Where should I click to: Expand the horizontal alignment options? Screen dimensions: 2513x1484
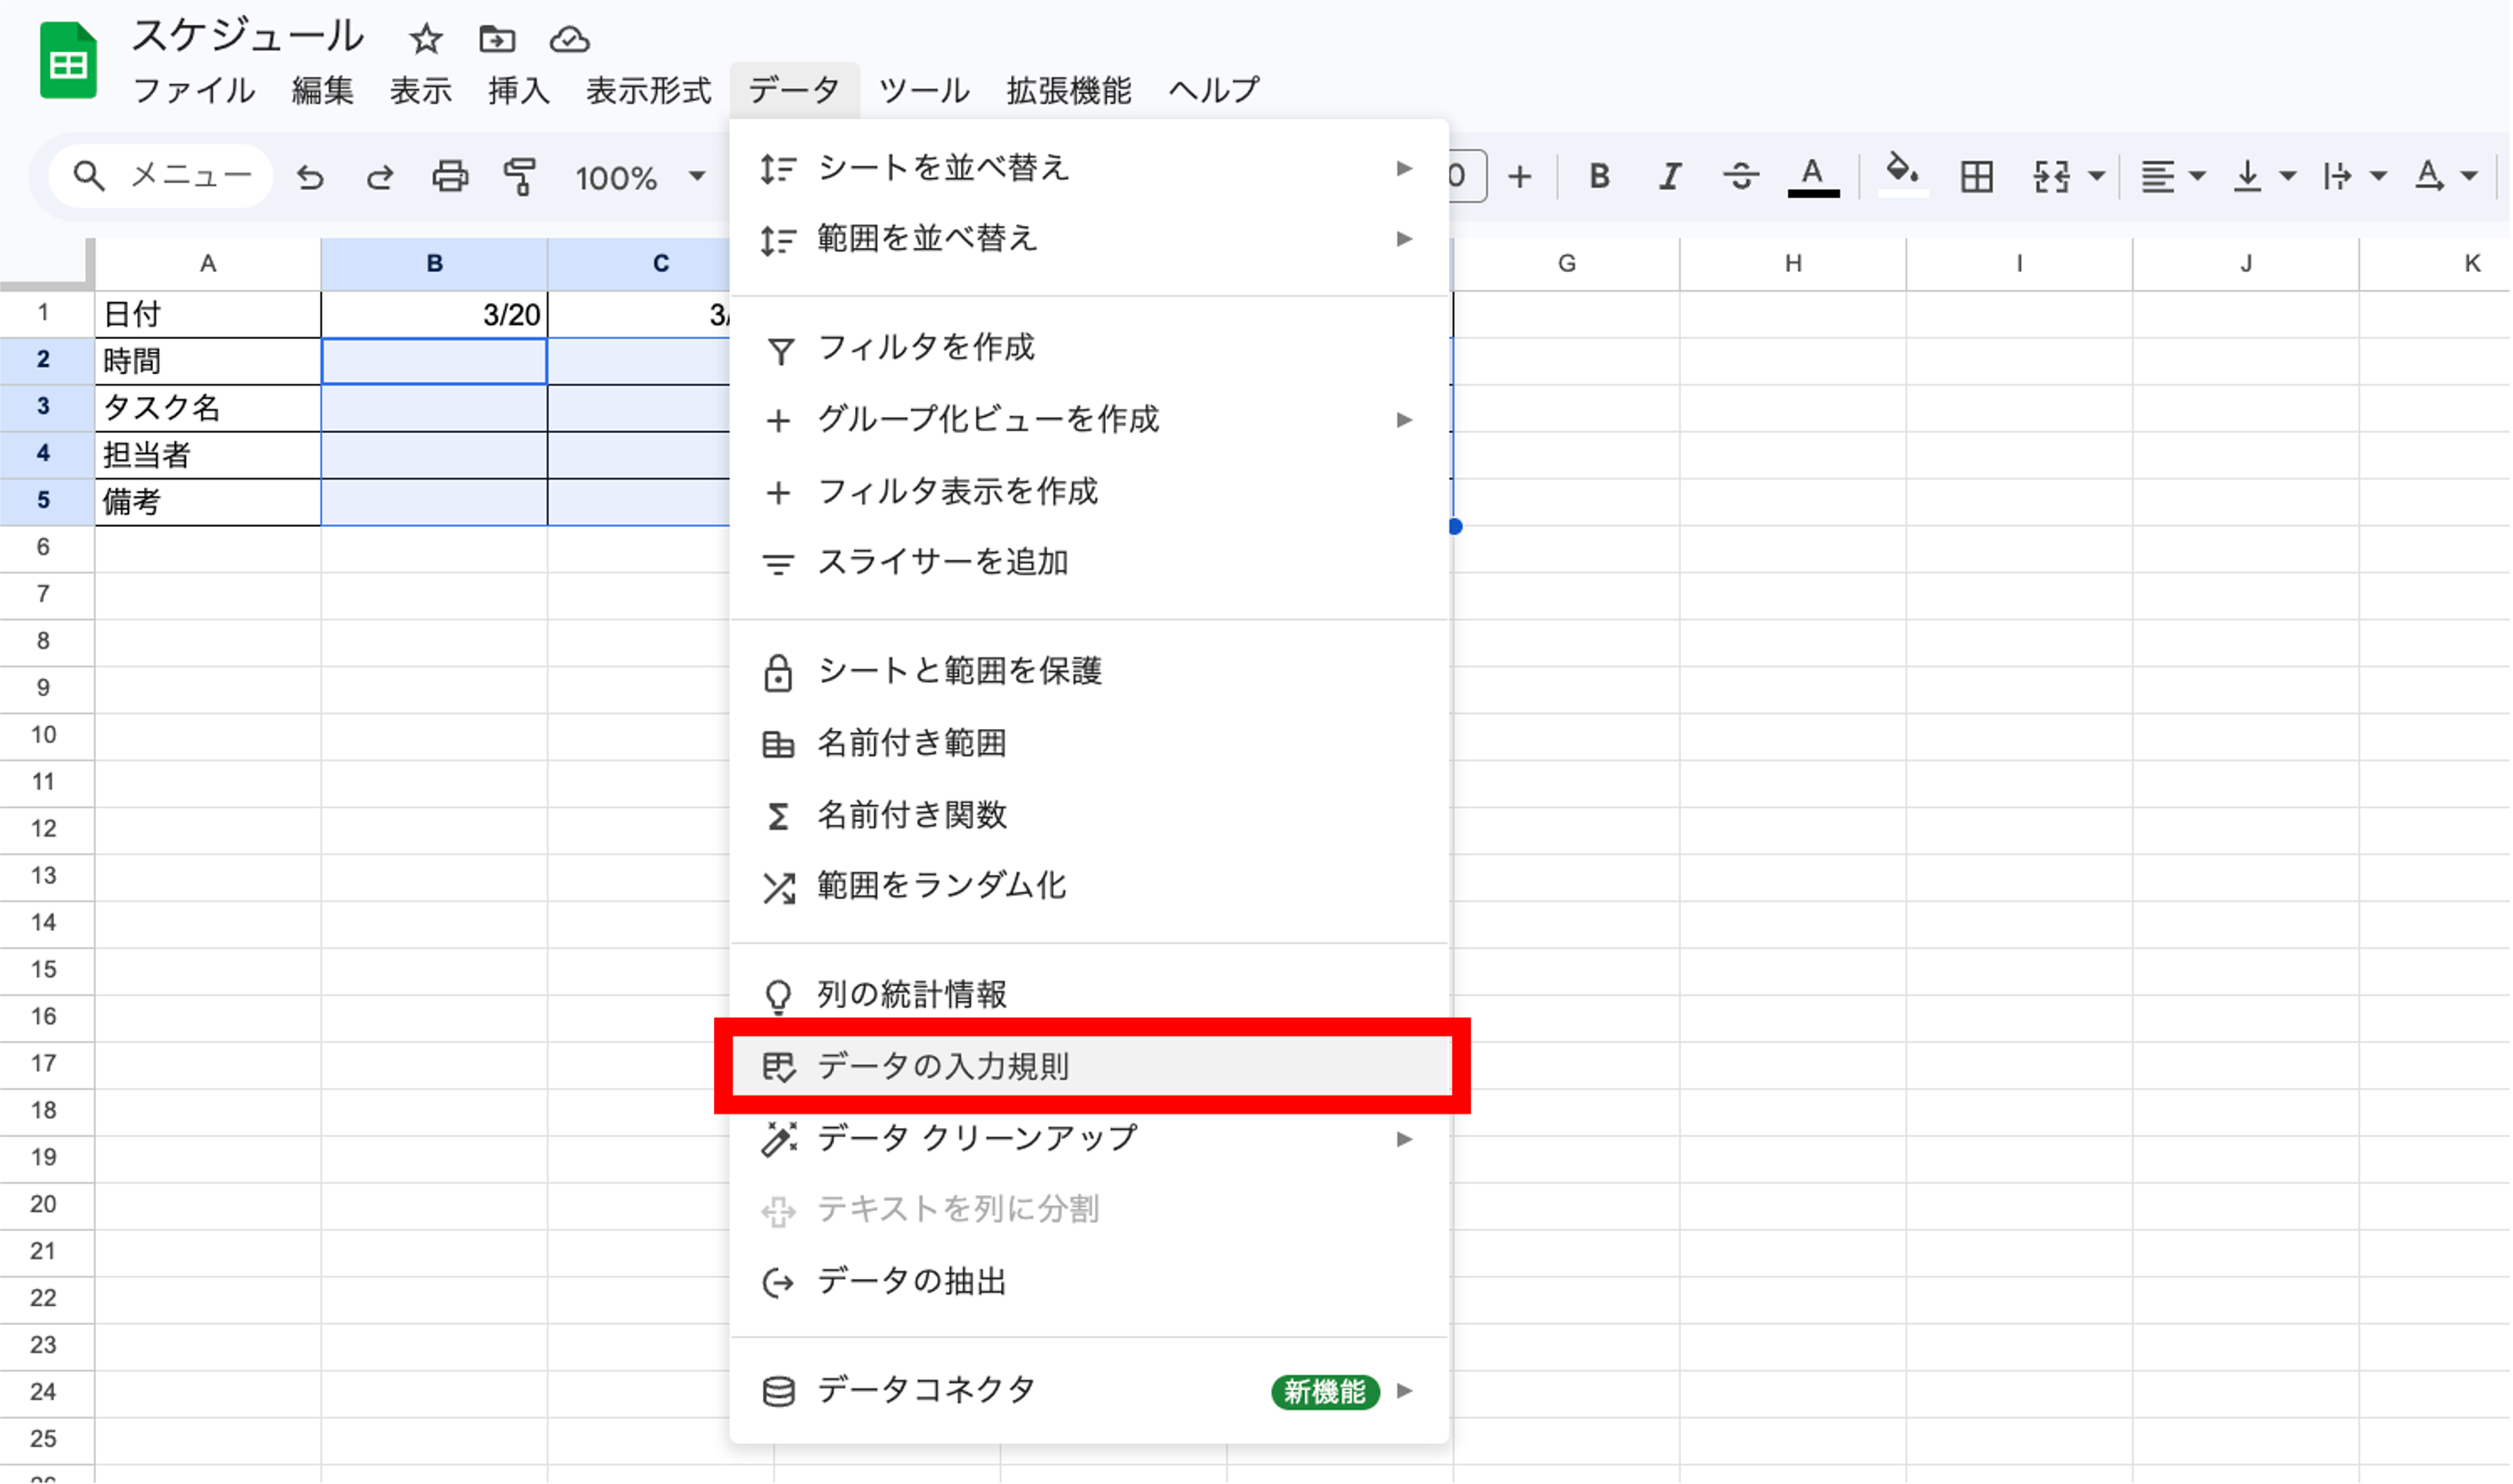[2197, 176]
